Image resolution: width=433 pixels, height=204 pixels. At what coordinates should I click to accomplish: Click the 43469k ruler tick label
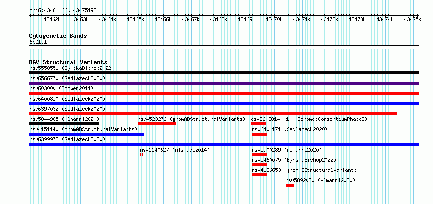(x=246, y=19)
